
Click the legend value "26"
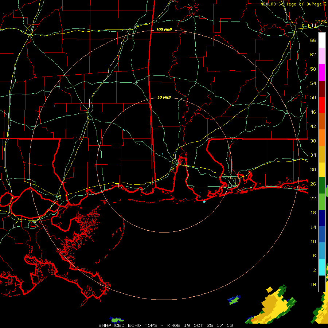(x=313, y=184)
